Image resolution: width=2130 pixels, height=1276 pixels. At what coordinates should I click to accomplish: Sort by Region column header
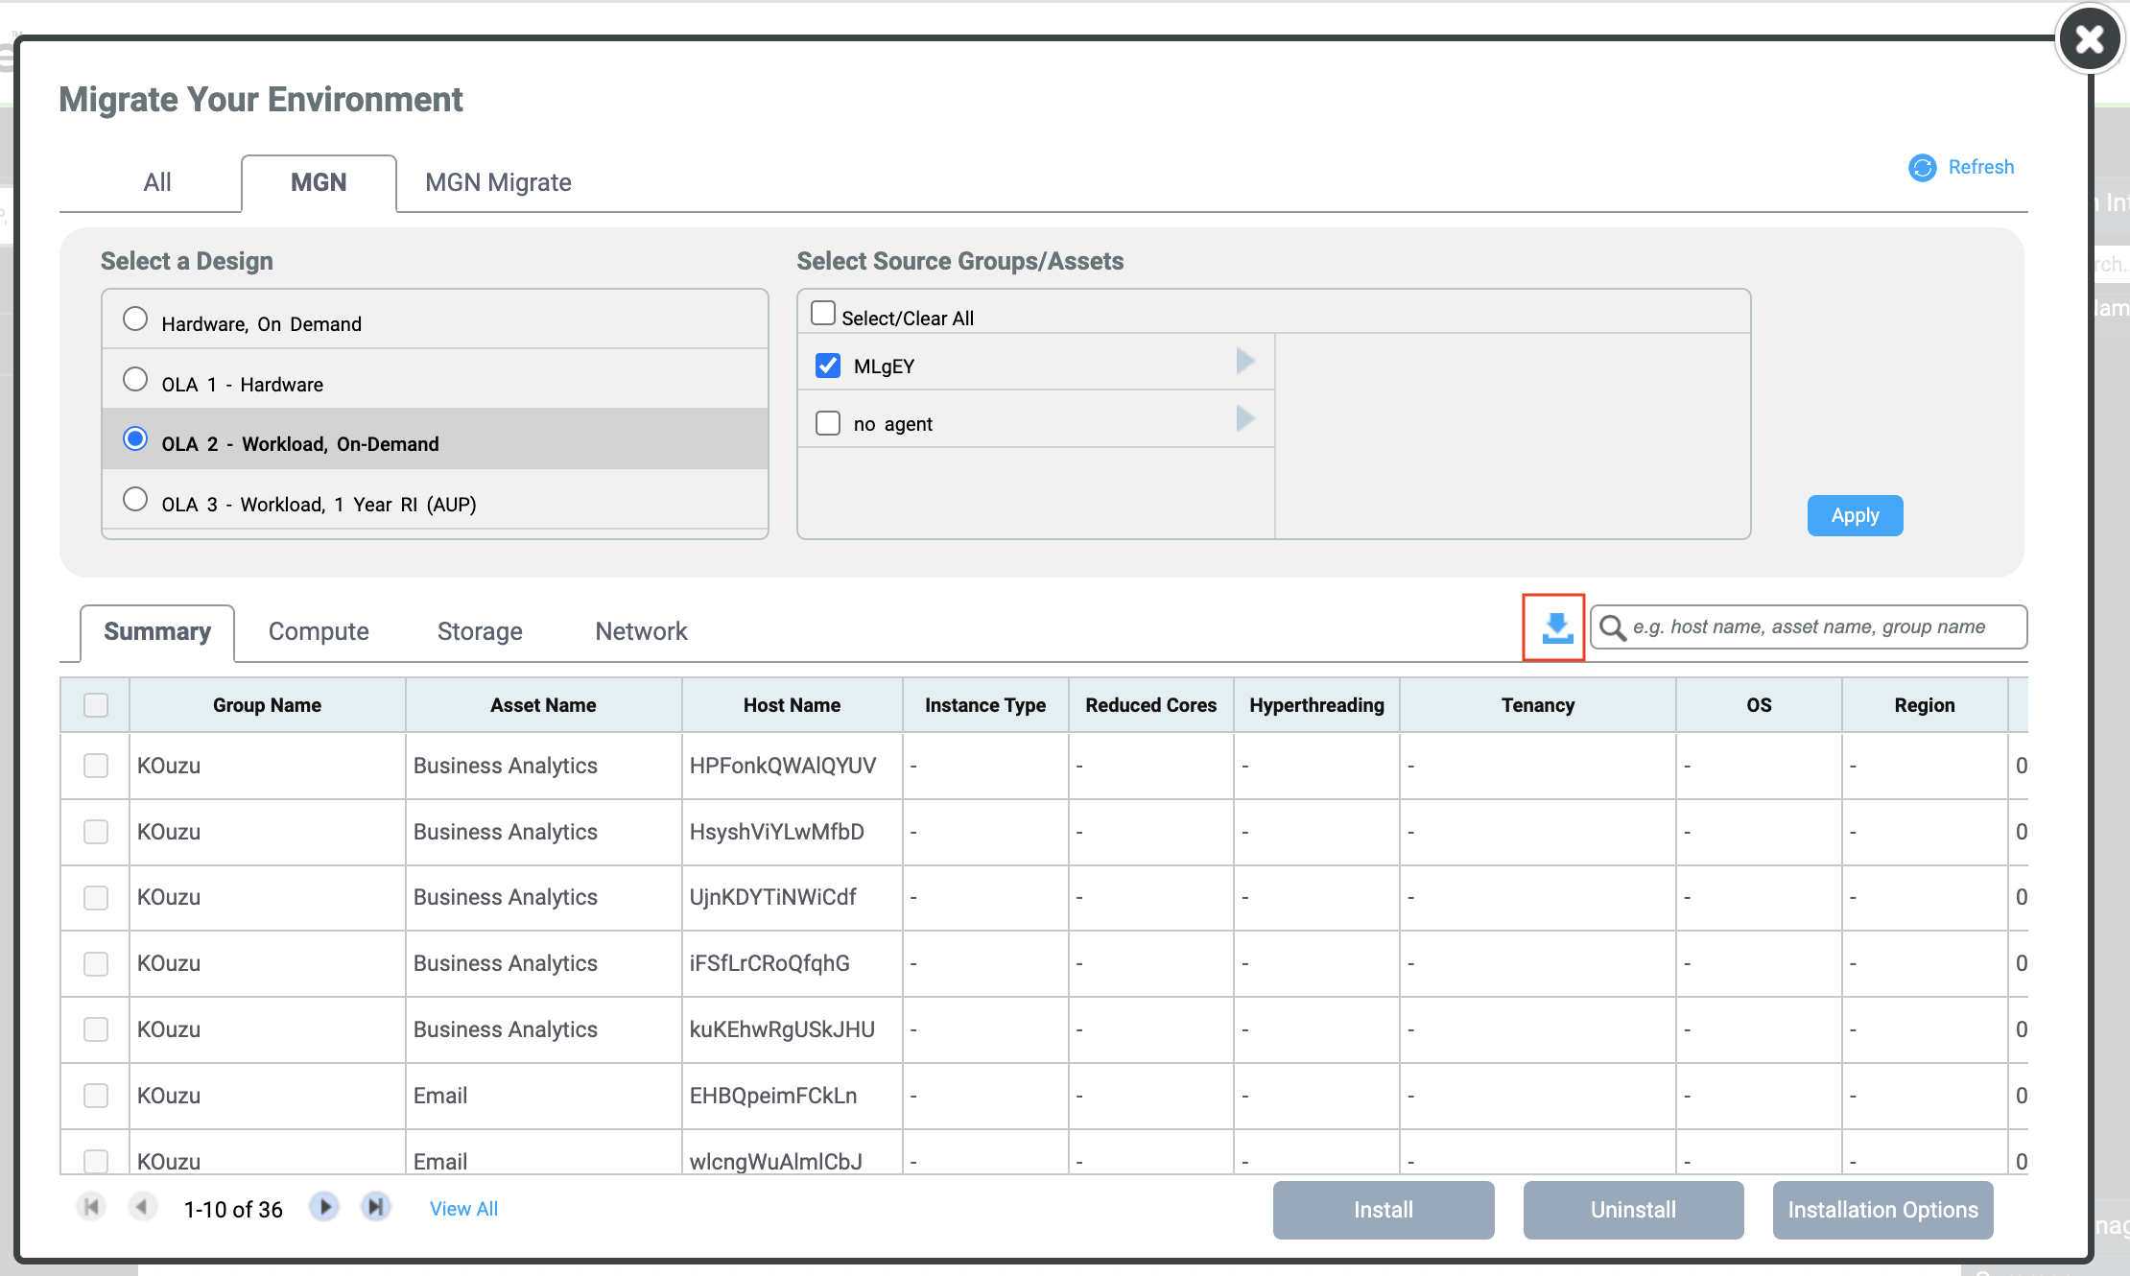pyautogui.click(x=1924, y=705)
